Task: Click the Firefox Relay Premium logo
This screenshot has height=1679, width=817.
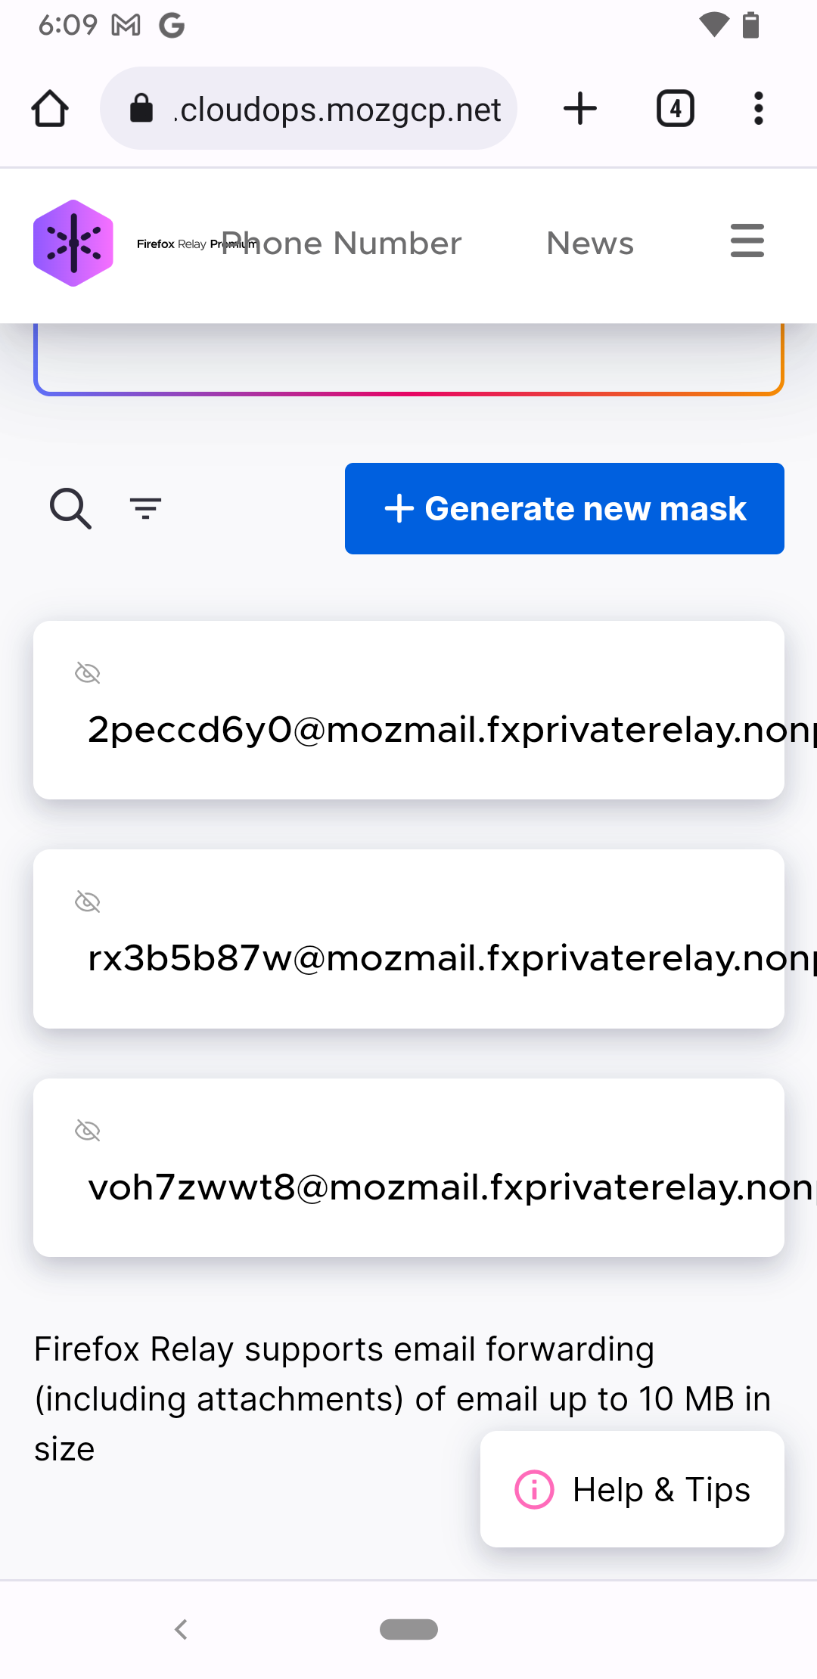Action: (73, 242)
